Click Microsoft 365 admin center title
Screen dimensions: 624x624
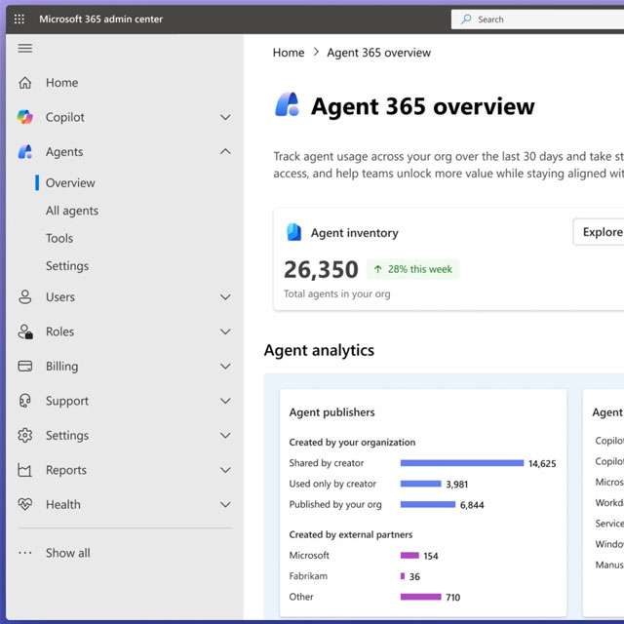click(x=101, y=19)
